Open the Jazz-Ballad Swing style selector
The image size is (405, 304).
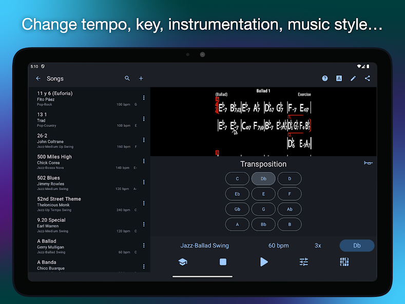[204, 245]
